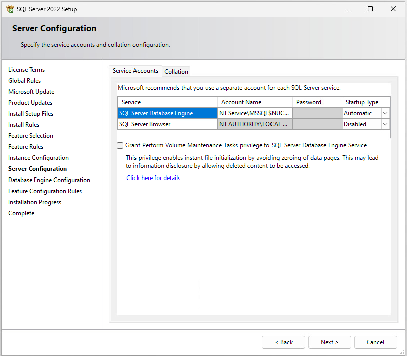Go back using the Back button
The height and width of the screenshot is (356, 407).
(283, 342)
